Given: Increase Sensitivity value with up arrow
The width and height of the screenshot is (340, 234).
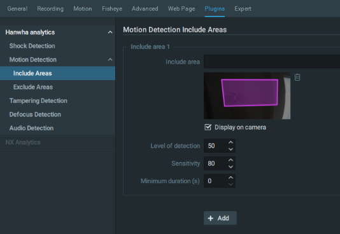Looking at the screenshot, I should (x=230, y=160).
